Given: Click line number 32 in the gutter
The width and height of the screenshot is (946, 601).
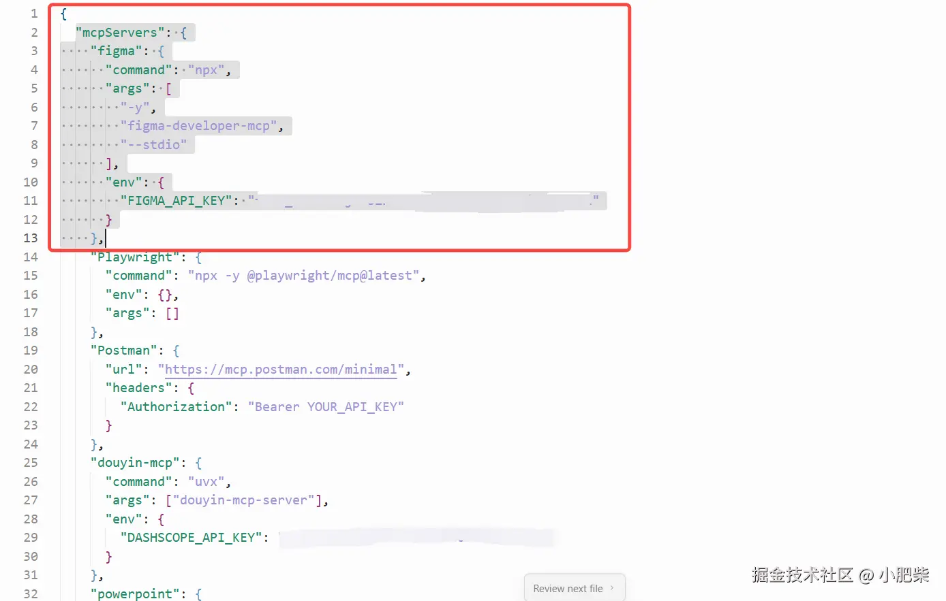Looking at the screenshot, I should (x=31, y=594).
